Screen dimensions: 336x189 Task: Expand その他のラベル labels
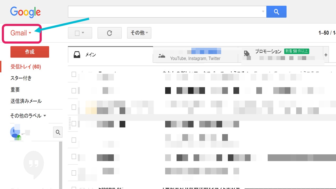click(x=28, y=115)
